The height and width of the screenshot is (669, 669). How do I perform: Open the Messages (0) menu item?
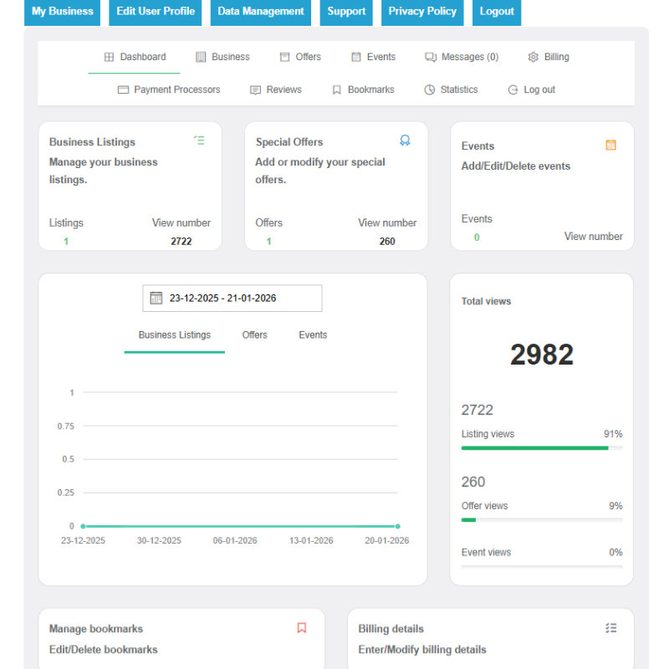coord(462,57)
